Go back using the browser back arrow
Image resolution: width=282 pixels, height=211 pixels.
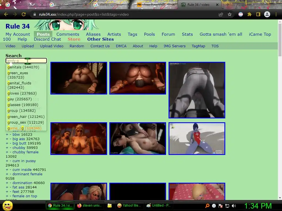[x=6, y=14]
